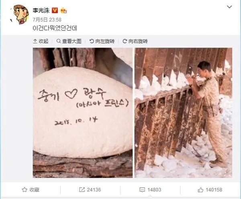
Task: Like the post with thumbs-up 140158
Action: [210, 190]
